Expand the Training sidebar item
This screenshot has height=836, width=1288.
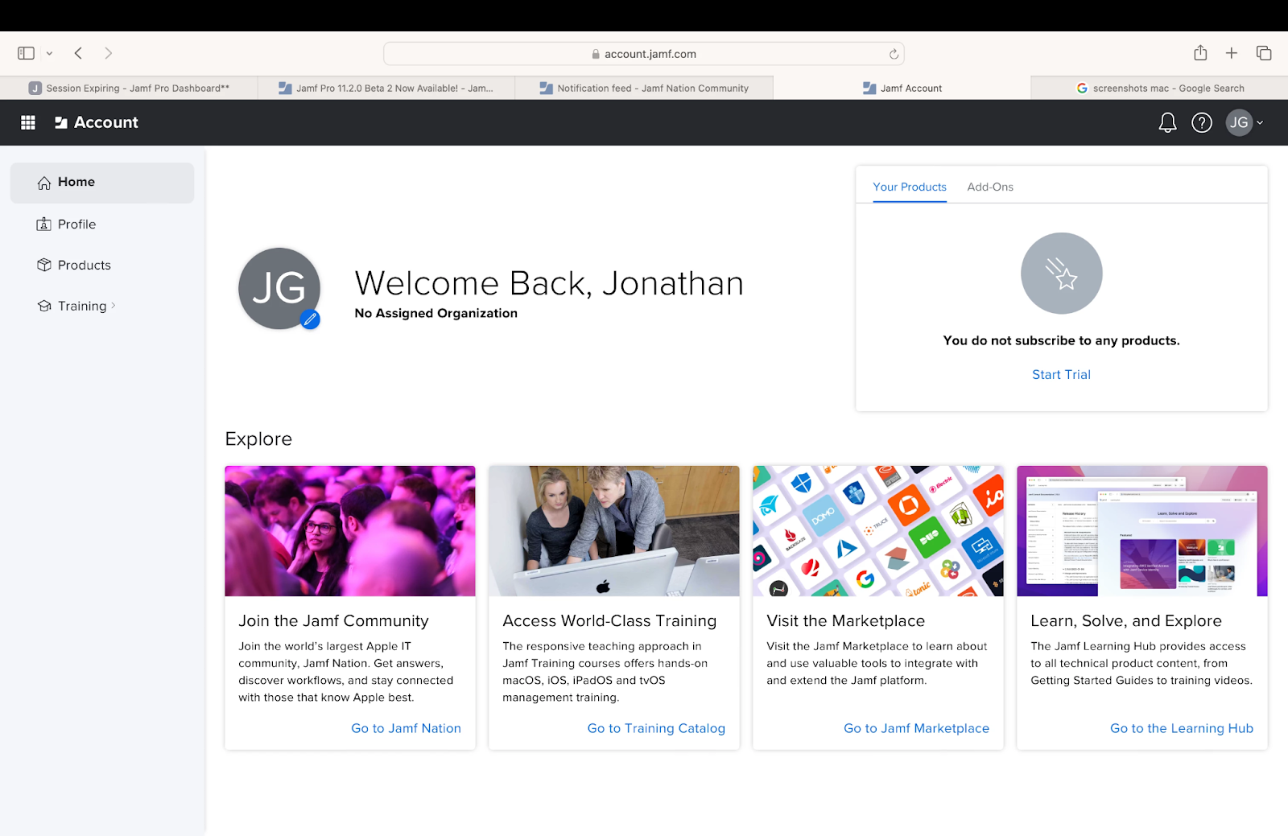(x=82, y=306)
